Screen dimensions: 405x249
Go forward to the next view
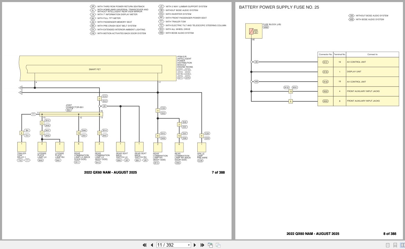[218, 245]
